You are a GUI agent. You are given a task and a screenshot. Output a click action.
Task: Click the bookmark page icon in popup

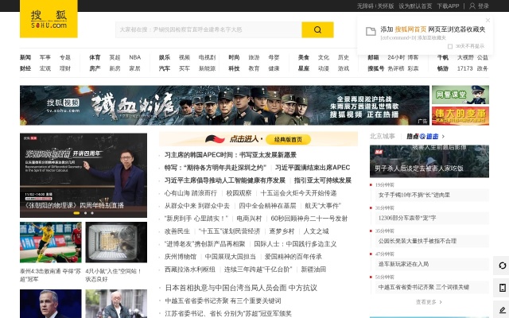click(x=369, y=29)
